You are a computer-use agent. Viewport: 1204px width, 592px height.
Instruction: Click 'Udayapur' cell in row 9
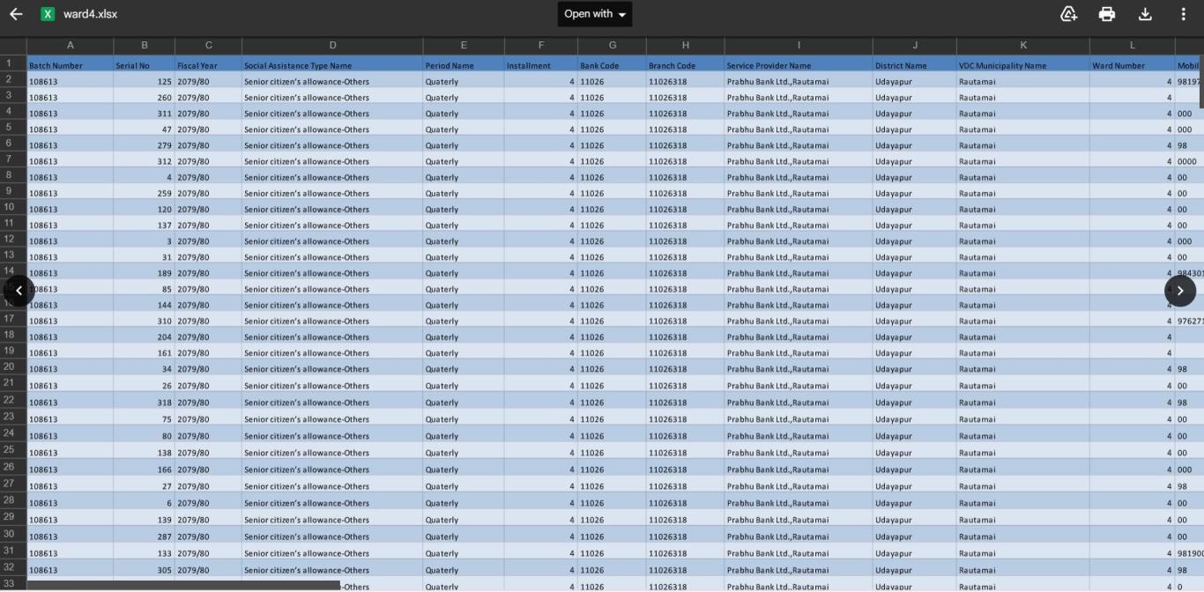pyautogui.click(x=915, y=193)
